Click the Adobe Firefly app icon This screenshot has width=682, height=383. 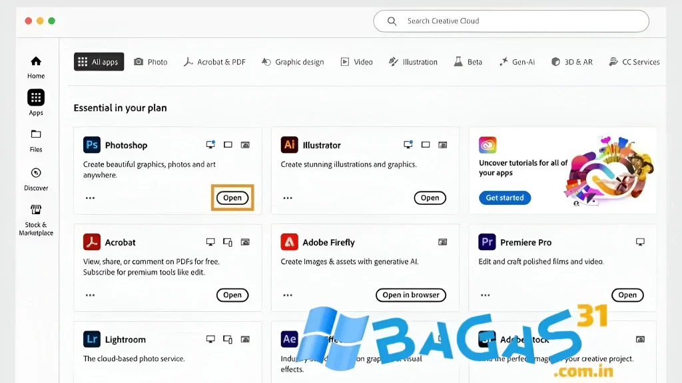click(289, 242)
